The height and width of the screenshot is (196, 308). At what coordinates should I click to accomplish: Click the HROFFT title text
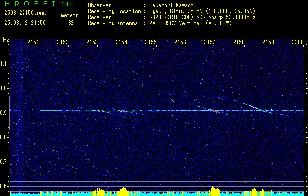pyautogui.click(x=30, y=4)
